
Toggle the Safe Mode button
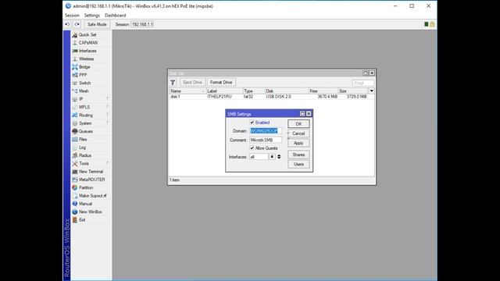[97, 24]
